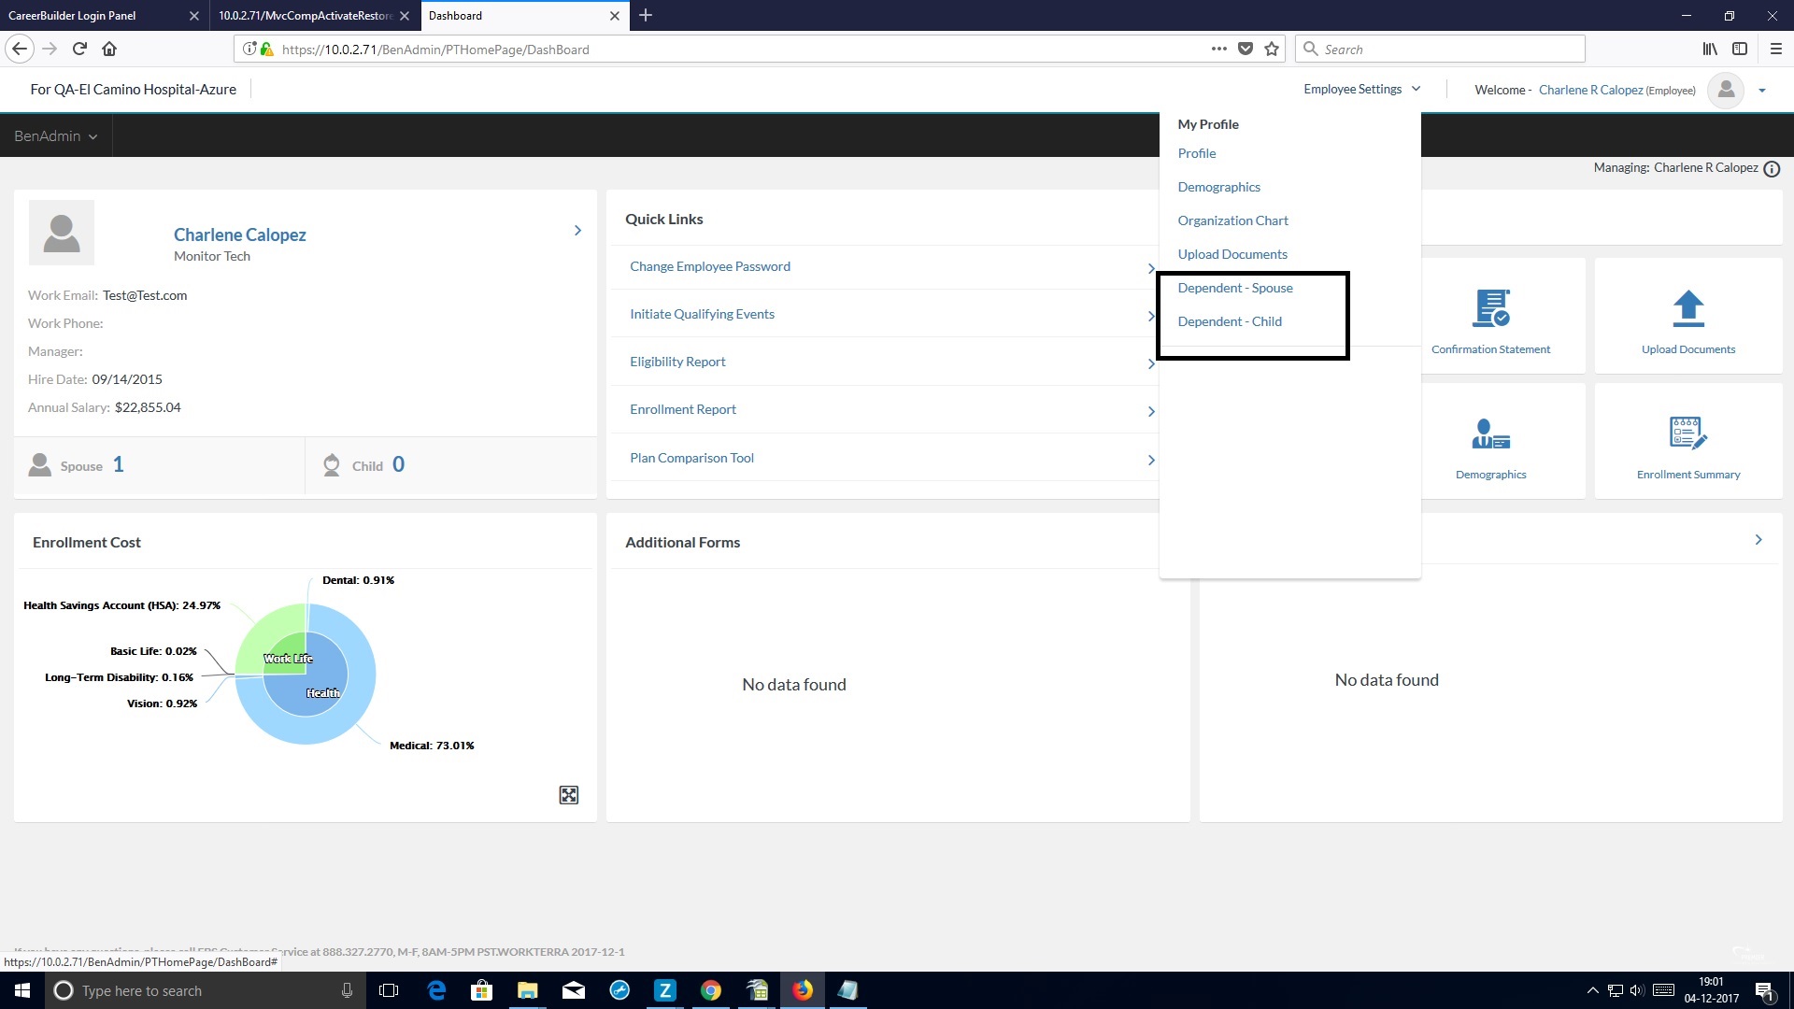The width and height of the screenshot is (1794, 1009).
Task: Open the Change Employee Password quick link
Action: point(710,266)
